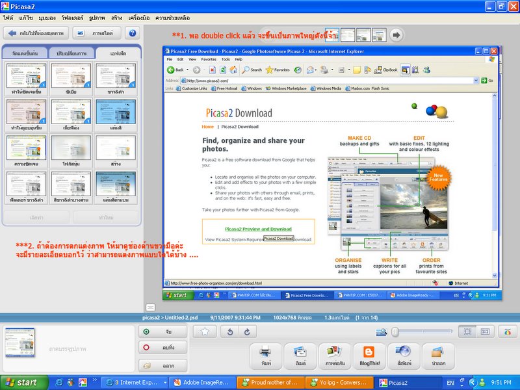Viewport: 520px width, 390px height.
Task: Go to next photo with arrow button
Action: (396, 35)
